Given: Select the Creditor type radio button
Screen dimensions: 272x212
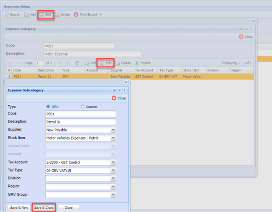Looking at the screenshot, I should click(82, 107).
